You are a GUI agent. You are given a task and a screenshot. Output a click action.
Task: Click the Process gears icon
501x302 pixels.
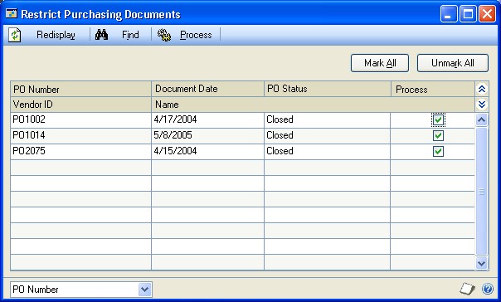coord(164,35)
